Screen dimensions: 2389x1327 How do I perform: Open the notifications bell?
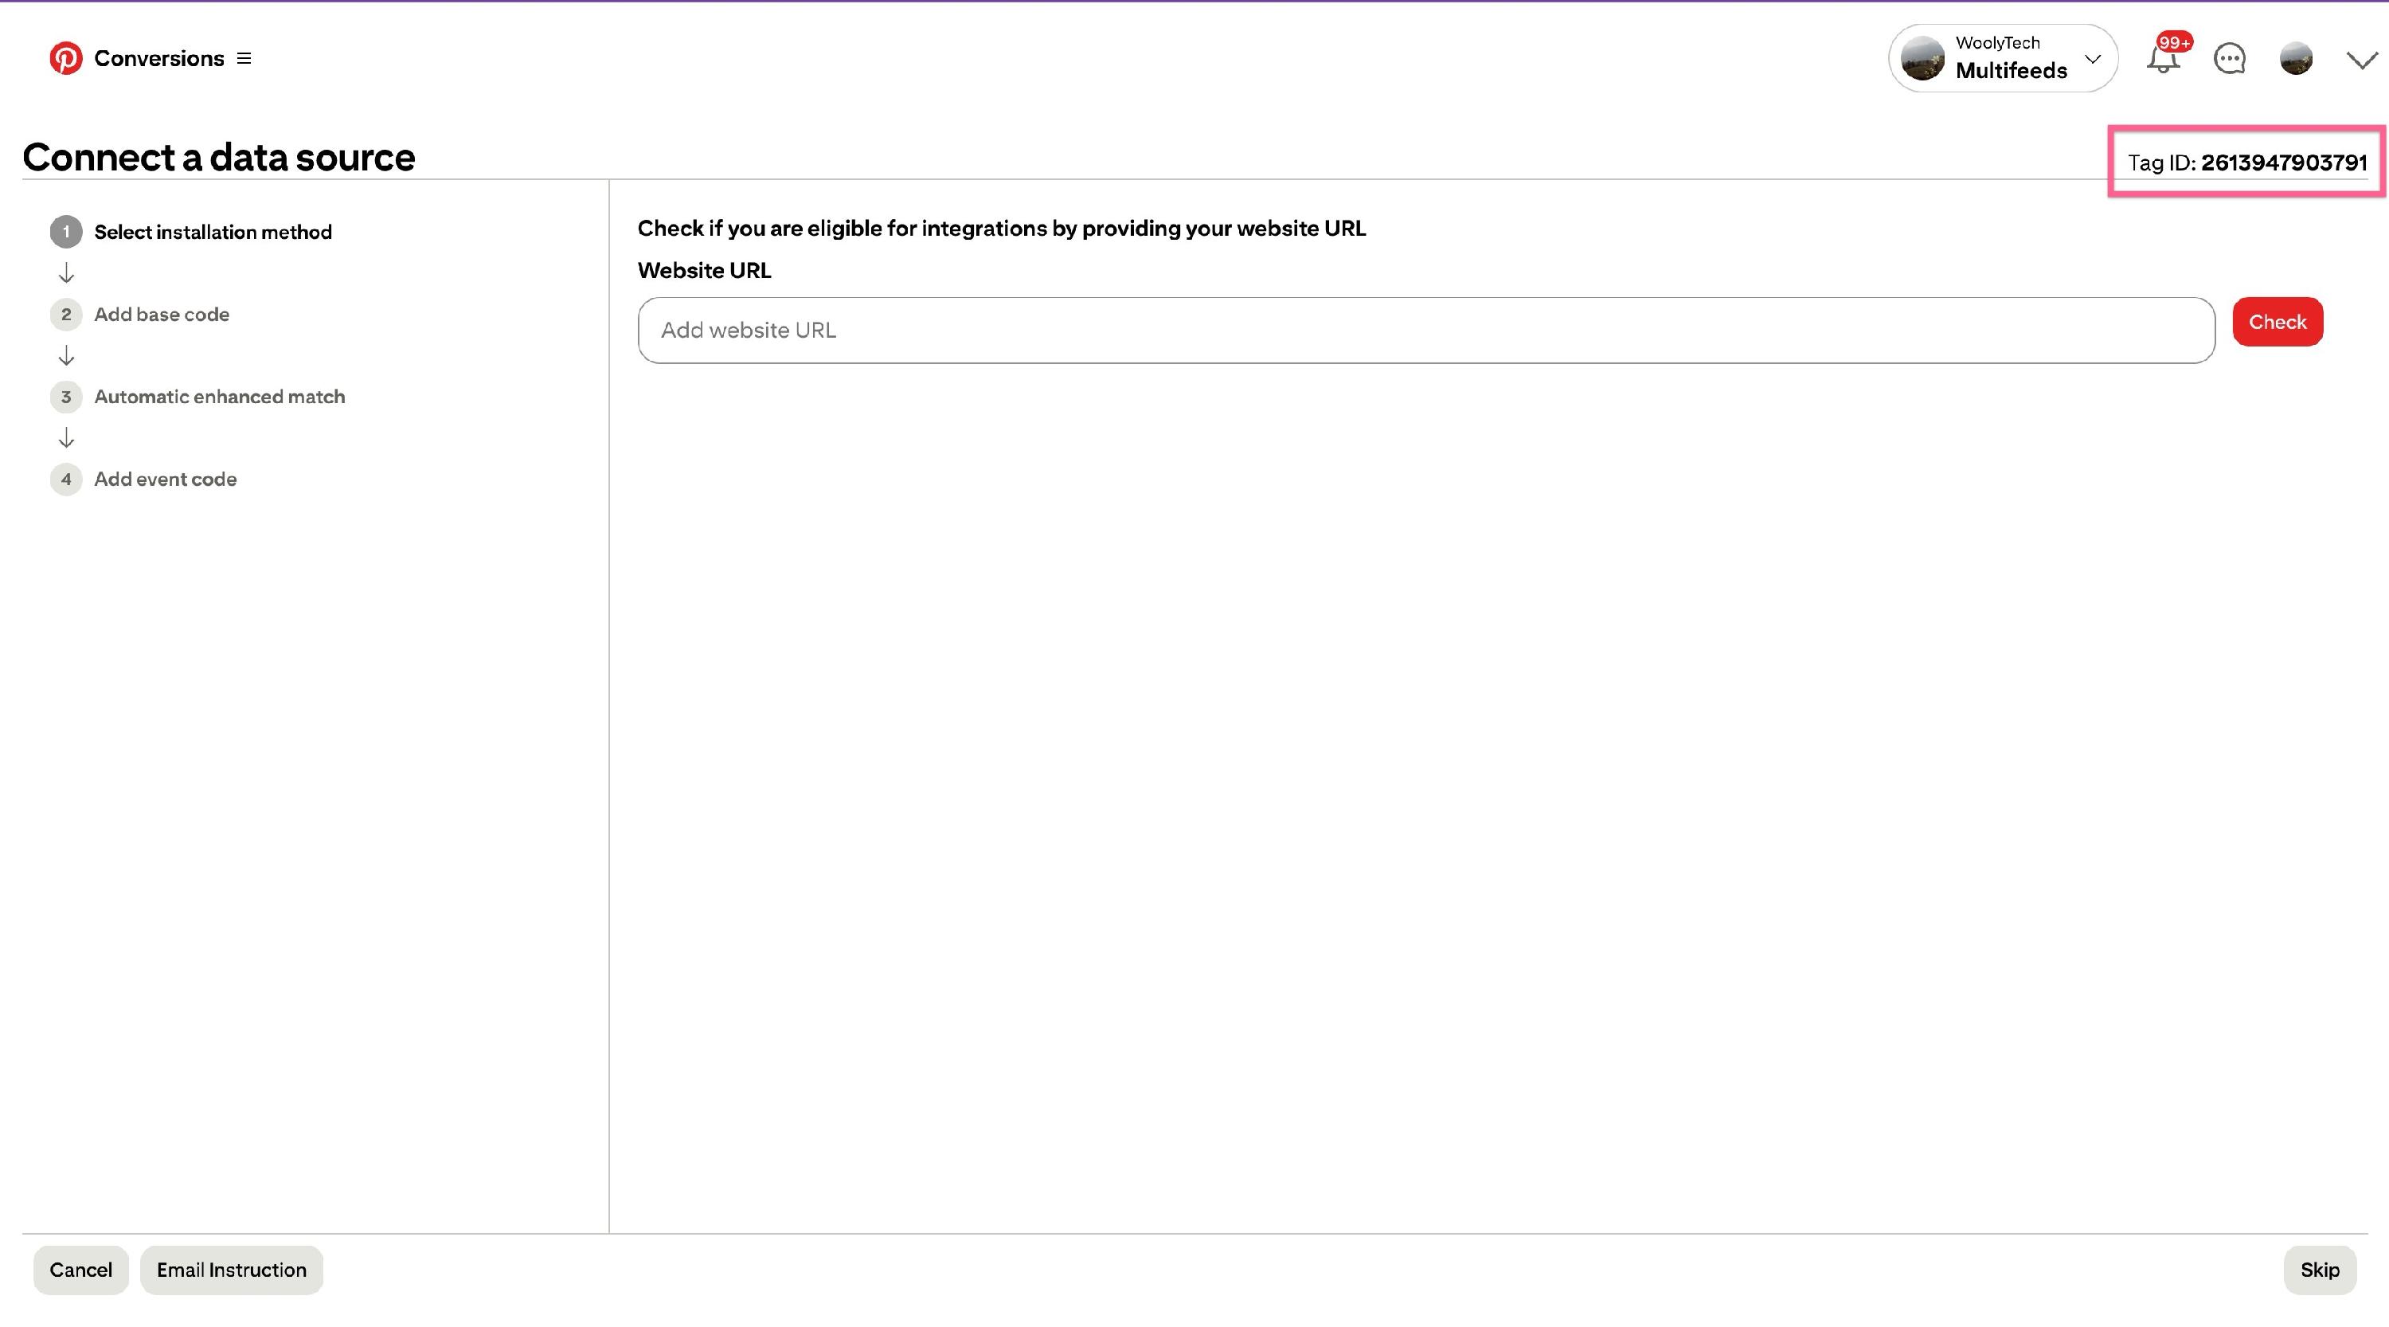(x=2163, y=58)
